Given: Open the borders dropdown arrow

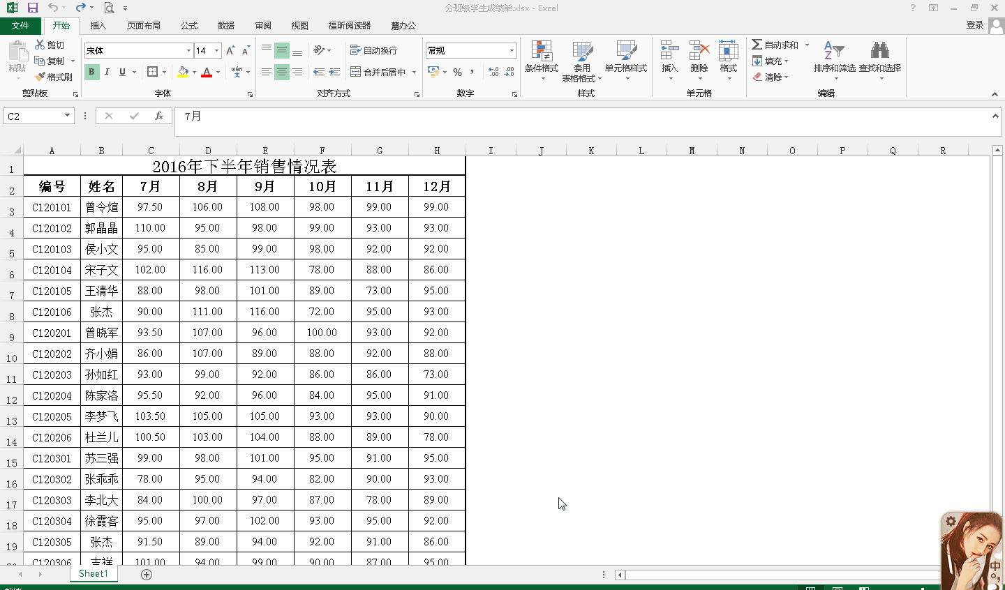Looking at the screenshot, I should 165,72.
